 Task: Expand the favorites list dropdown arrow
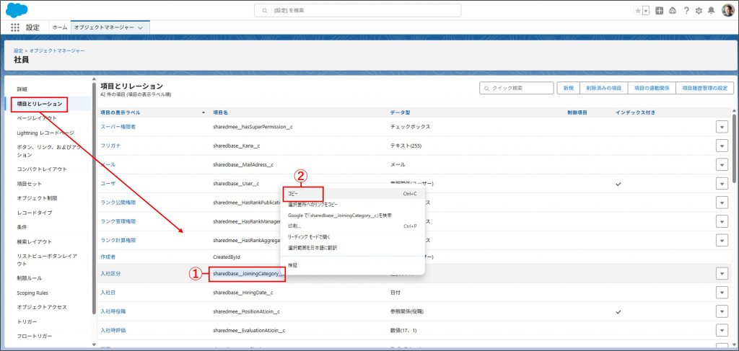coord(645,10)
